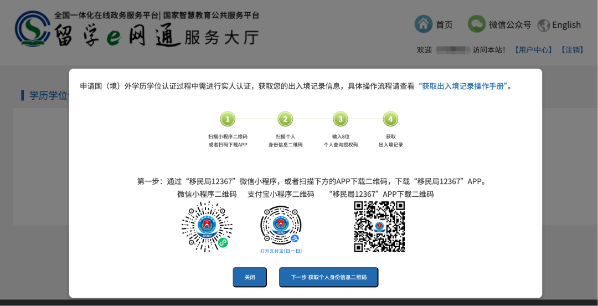The image size is (598, 306).
Task: Click the 移民局12367 APP download QR code
Action: pyautogui.click(x=379, y=227)
